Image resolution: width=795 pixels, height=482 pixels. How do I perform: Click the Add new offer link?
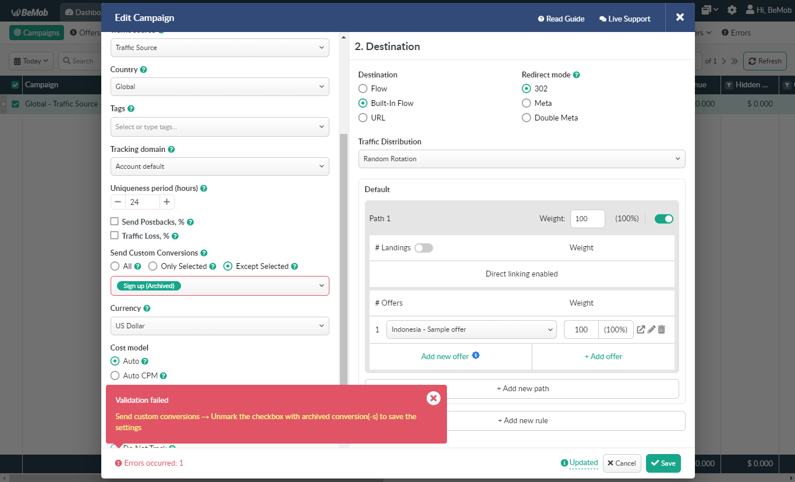pos(445,356)
